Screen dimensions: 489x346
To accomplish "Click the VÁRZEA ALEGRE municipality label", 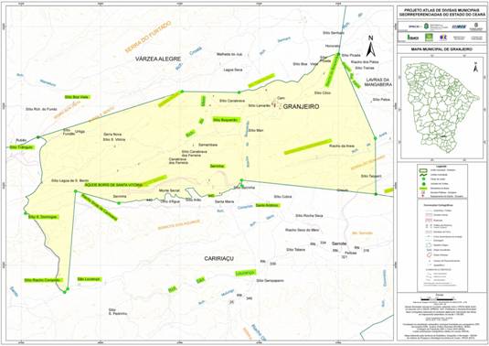I will (x=158, y=59).
